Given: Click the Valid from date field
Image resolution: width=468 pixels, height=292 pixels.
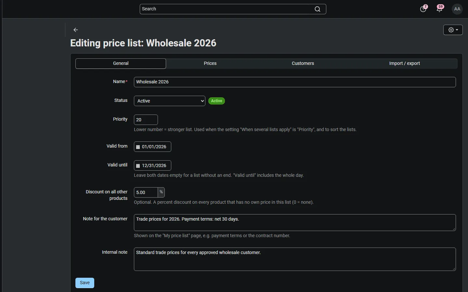Looking at the screenshot, I should click(152, 147).
